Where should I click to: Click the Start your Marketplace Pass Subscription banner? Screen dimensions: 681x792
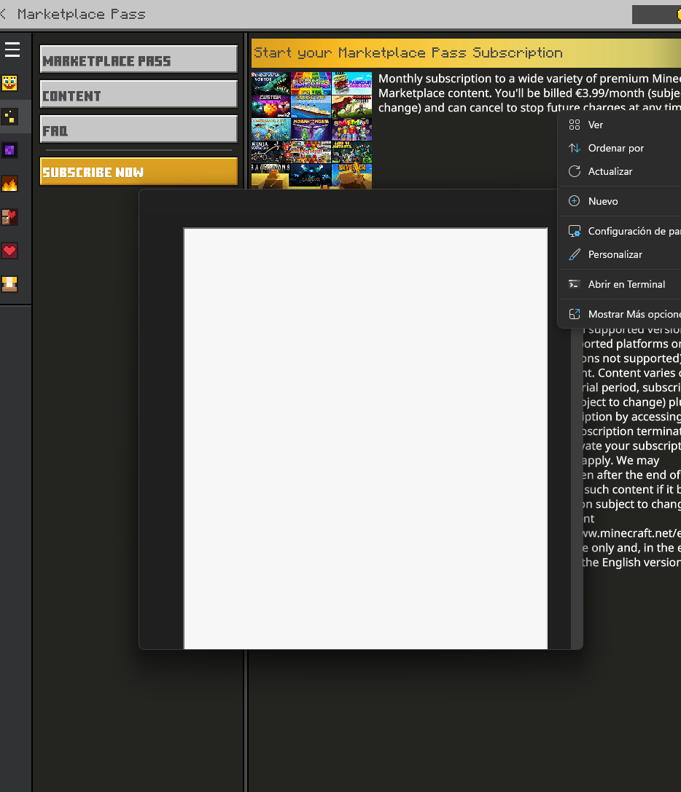[x=466, y=53]
